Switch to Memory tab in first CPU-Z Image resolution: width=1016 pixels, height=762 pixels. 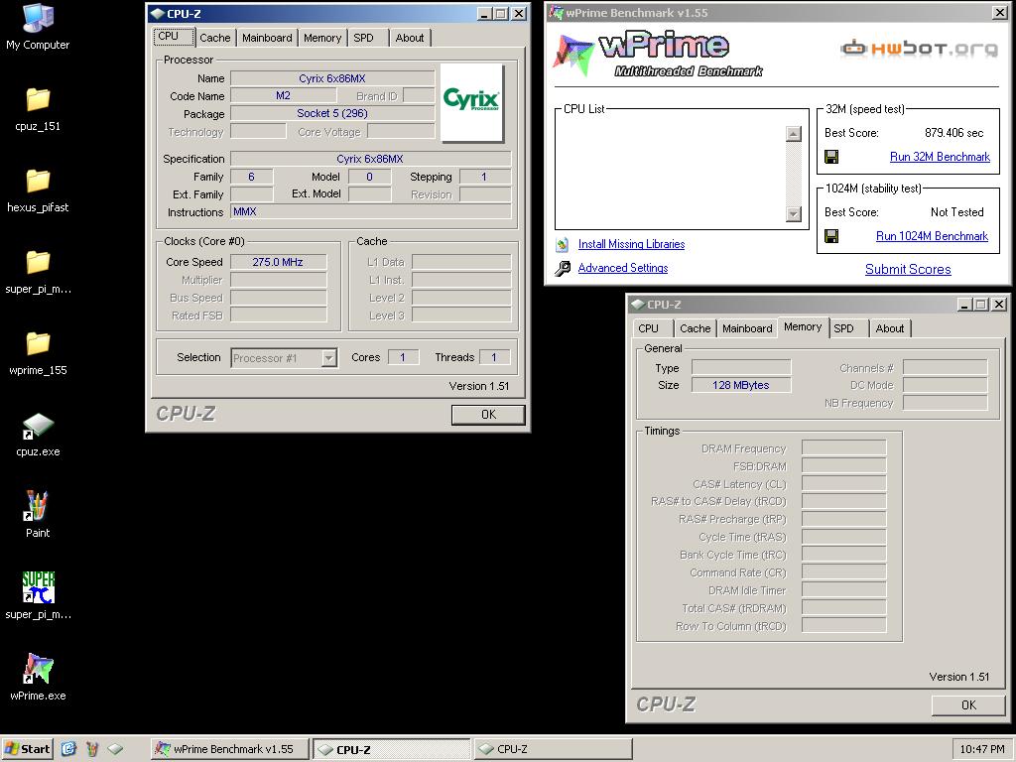tap(322, 38)
